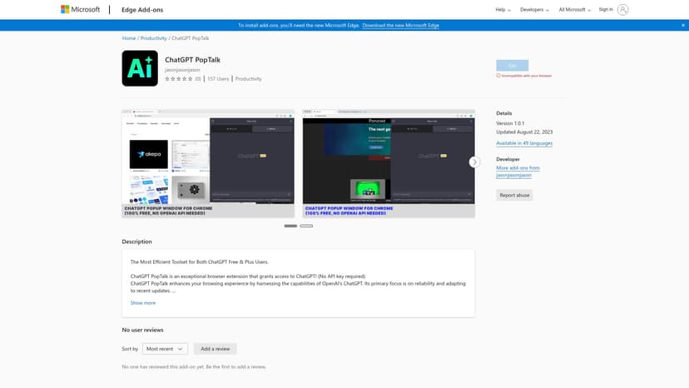The width and height of the screenshot is (689, 388).
Task: Click the ChatGPT PopTalk extension icon
Action: [x=140, y=68]
